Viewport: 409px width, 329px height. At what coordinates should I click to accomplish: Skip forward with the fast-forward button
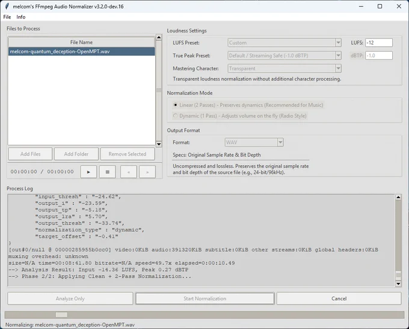coord(147,172)
